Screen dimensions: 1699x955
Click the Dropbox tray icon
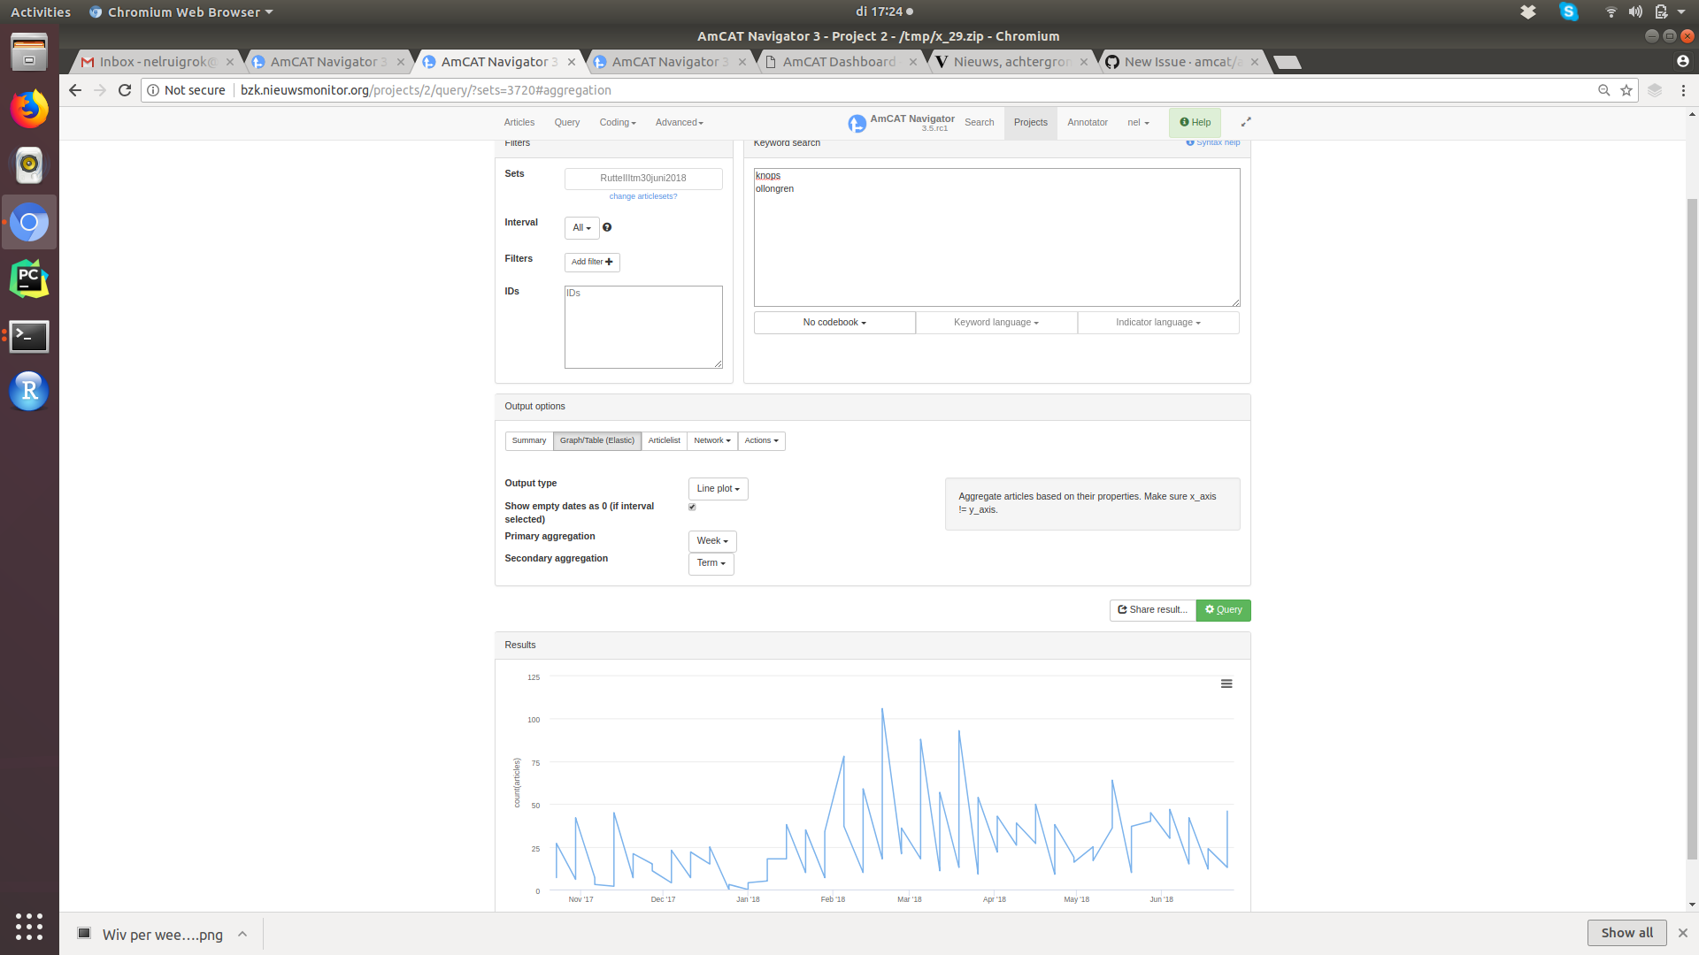[x=1528, y=11]
